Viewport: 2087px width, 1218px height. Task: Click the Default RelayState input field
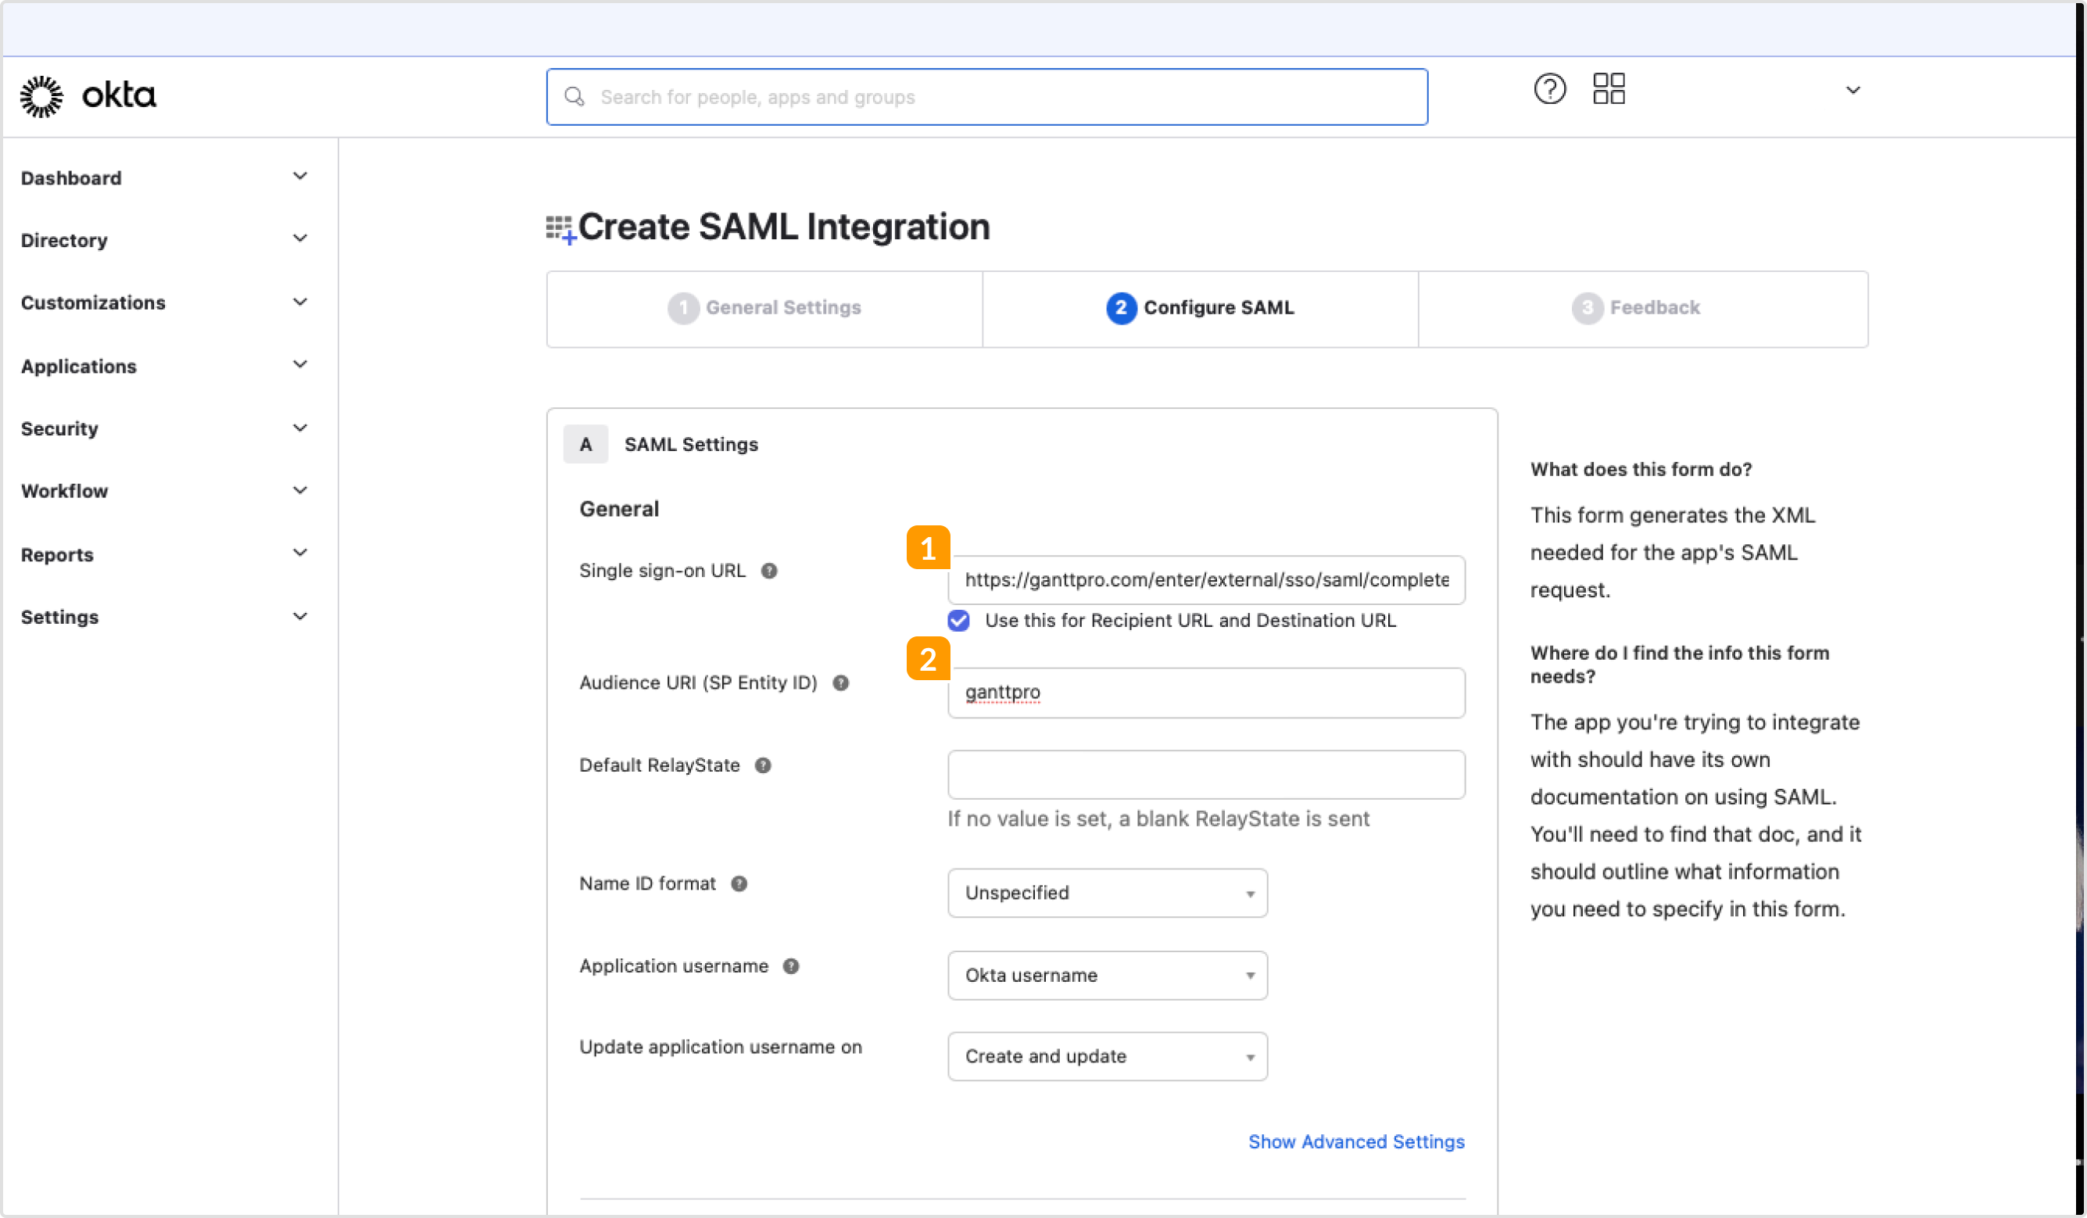[1206, 775]
